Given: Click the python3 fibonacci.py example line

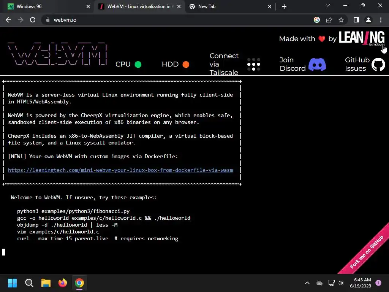Looking at the screenshot, I should pyautogui.click(x=73, y=211).
